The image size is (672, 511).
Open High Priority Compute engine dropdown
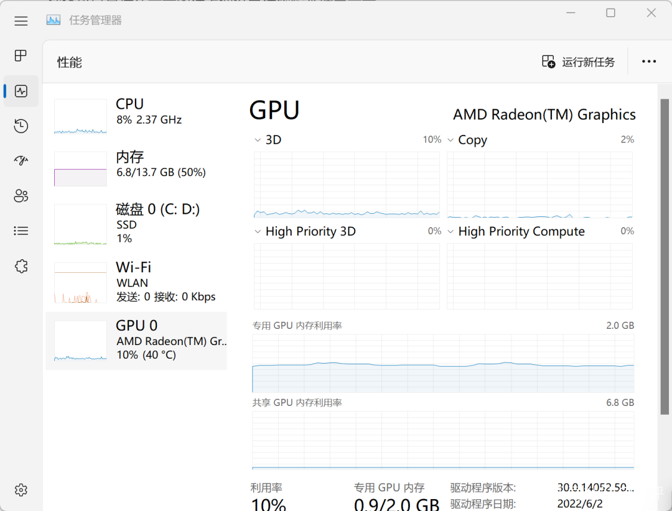tap(450, 231)
